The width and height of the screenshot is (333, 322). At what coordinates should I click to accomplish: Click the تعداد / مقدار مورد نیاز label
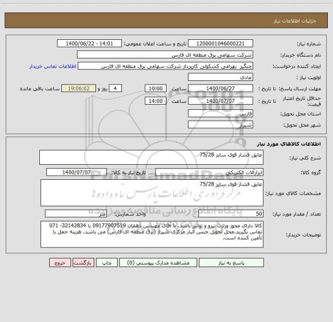pyautogui.click(x=297, y=214)
